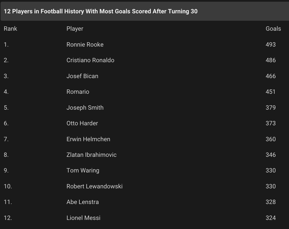The height and width of the screenshot is (229, 289).
Task: Click the 493 goals value
Action: coord(271,45)
